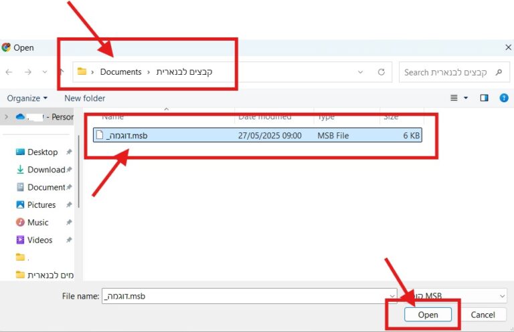Image resolution: width=514 pixels, height=332 pixels.
Task: Click the Back navigation arrow
Action: (9, 72)
